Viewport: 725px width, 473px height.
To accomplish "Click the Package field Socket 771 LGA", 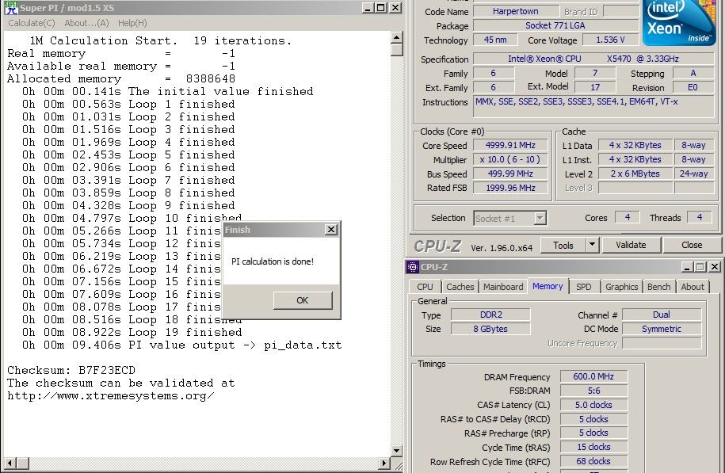I will click(x=555, y=25).
